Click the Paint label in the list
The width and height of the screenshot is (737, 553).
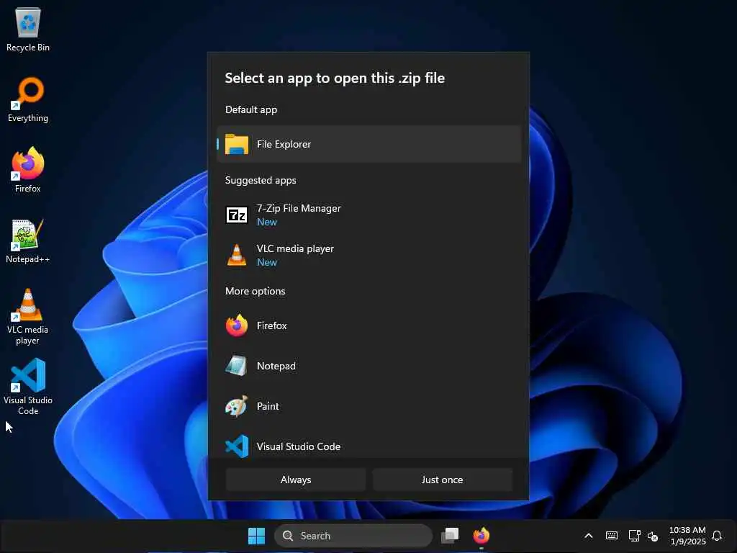coord(268,406)
